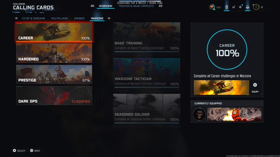Open the Co-op & Endgame category tab
This screenshot has width=280, height=157.
pyautogui.click(x=33, y=18)
